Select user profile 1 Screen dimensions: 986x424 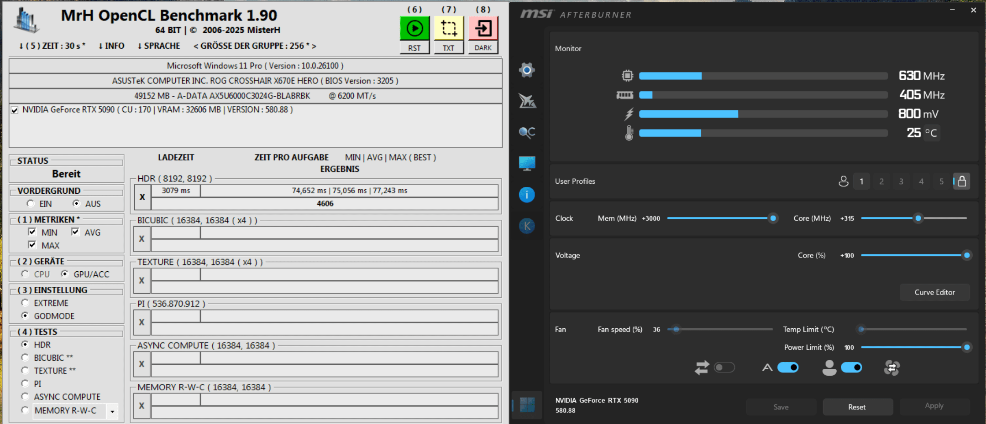point(861,181)
